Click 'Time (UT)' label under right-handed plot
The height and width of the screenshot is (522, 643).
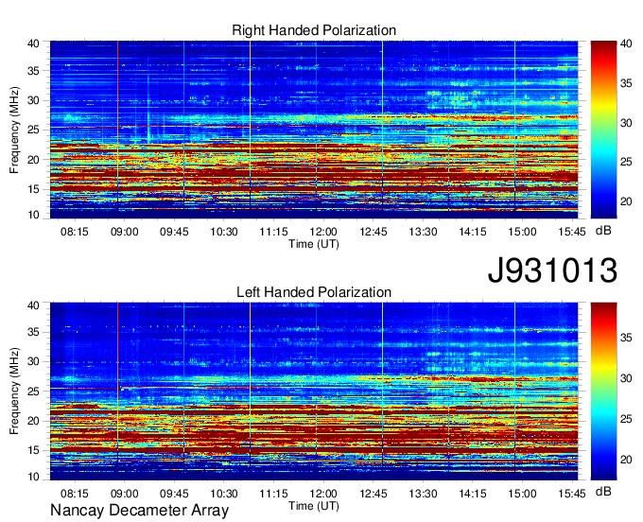314,244
